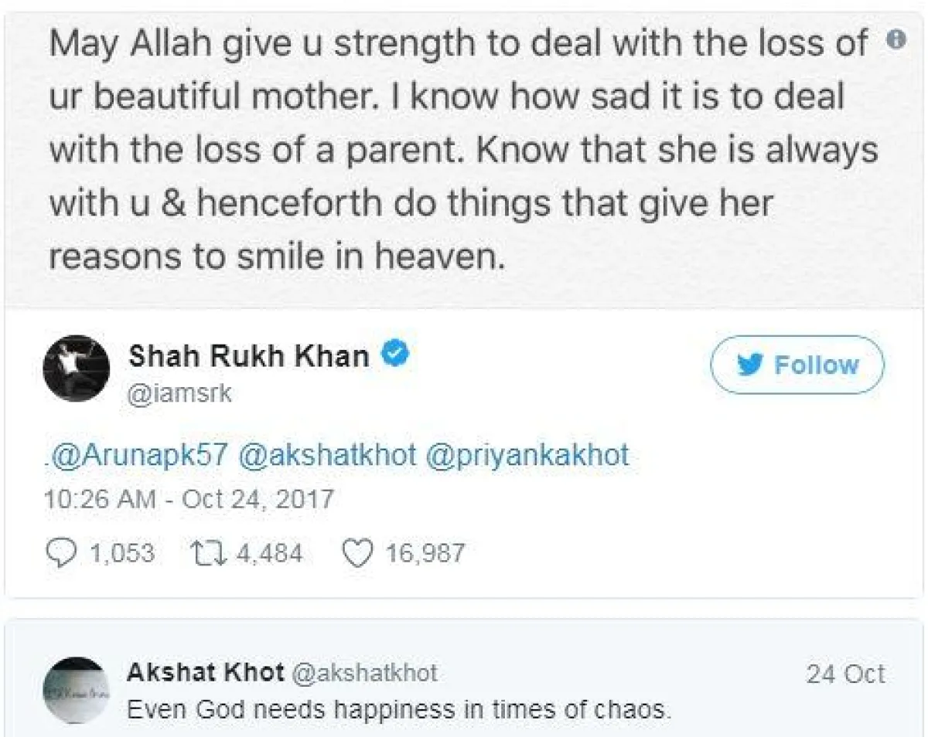Click the @priyankakhot mention
The image size is (928, 737).
click(527, 455)
